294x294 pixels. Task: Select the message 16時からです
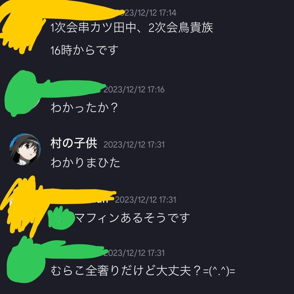tap(84, 50)
